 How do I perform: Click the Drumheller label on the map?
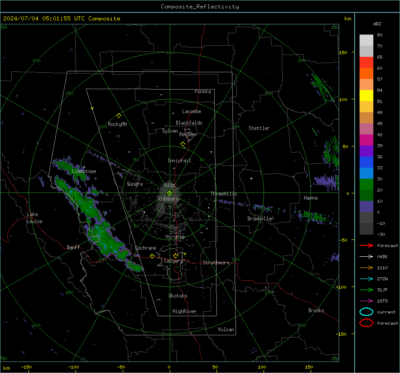point(260,219)
